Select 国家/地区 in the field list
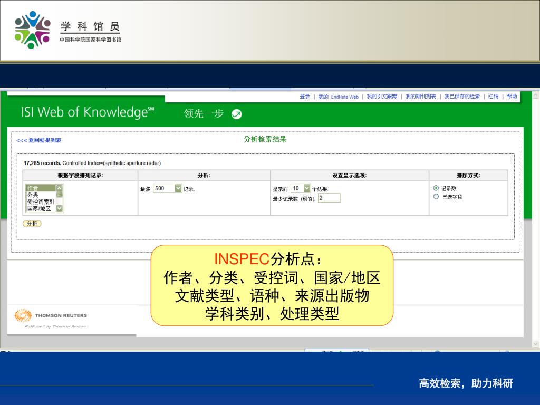 click(x=41, y=208)
